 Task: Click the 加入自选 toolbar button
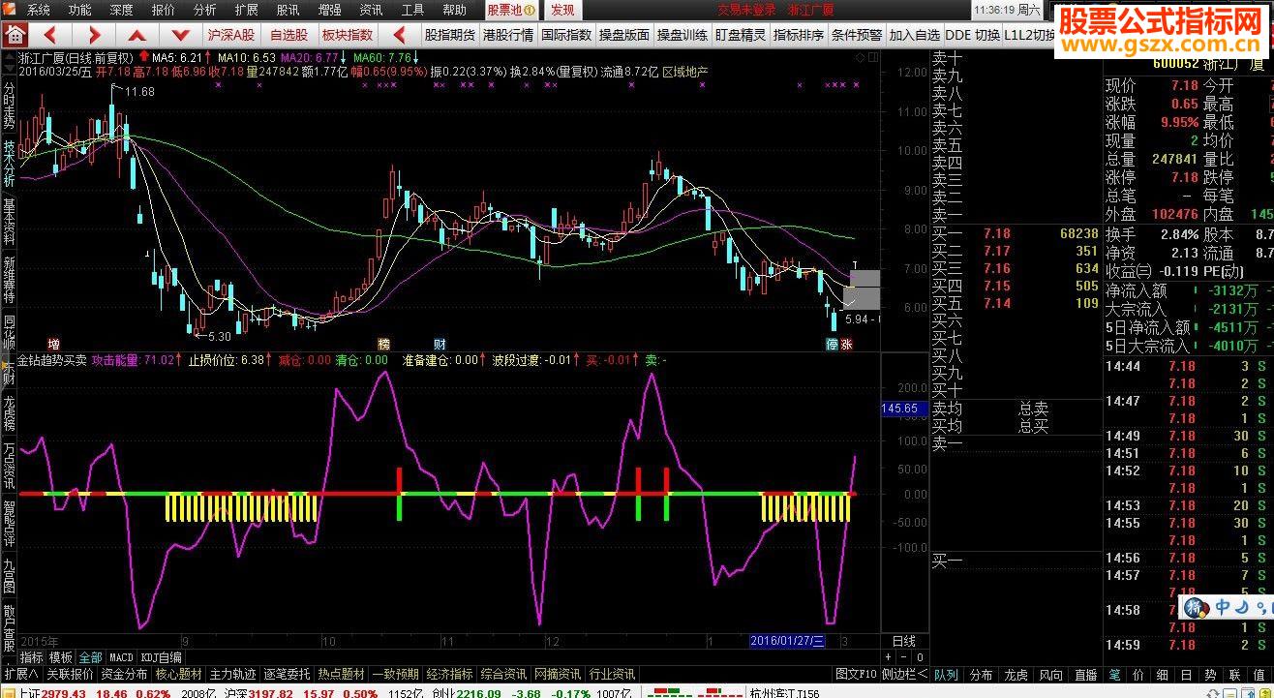pos(915,35)
